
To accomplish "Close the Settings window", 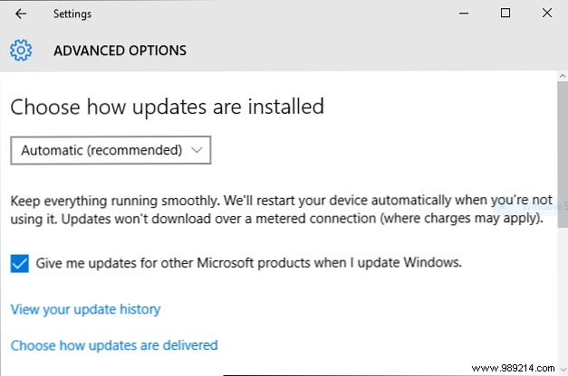I will point(547,14).
